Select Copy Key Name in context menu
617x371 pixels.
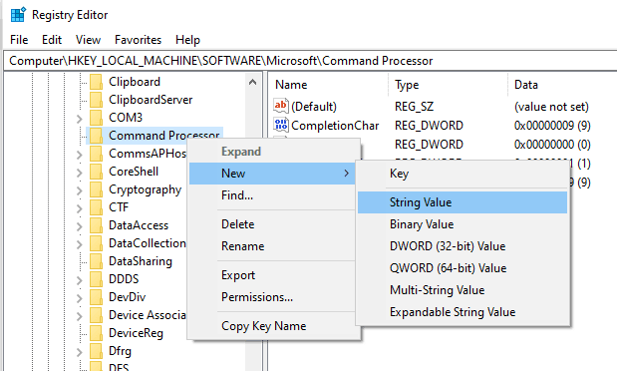coord(273,326)
